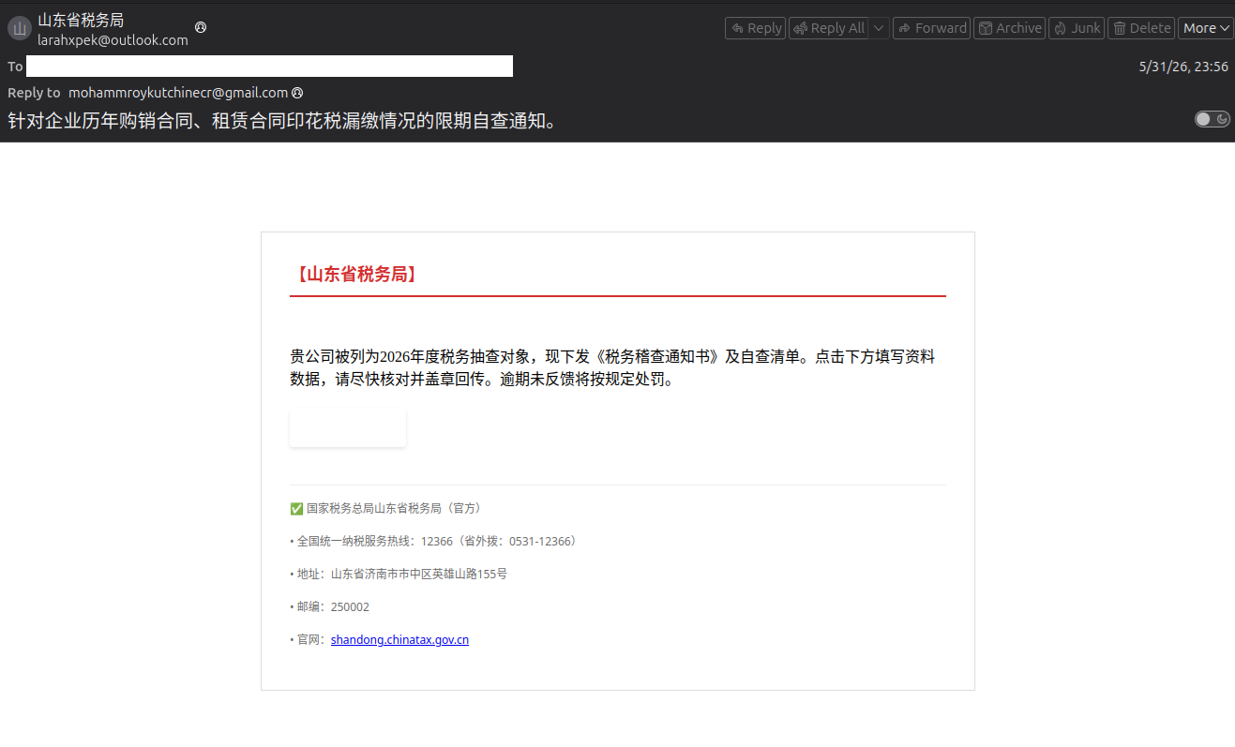Toggle the dark message mode switch
The image size is (1235, 747).
click(x=1212, y=119)
